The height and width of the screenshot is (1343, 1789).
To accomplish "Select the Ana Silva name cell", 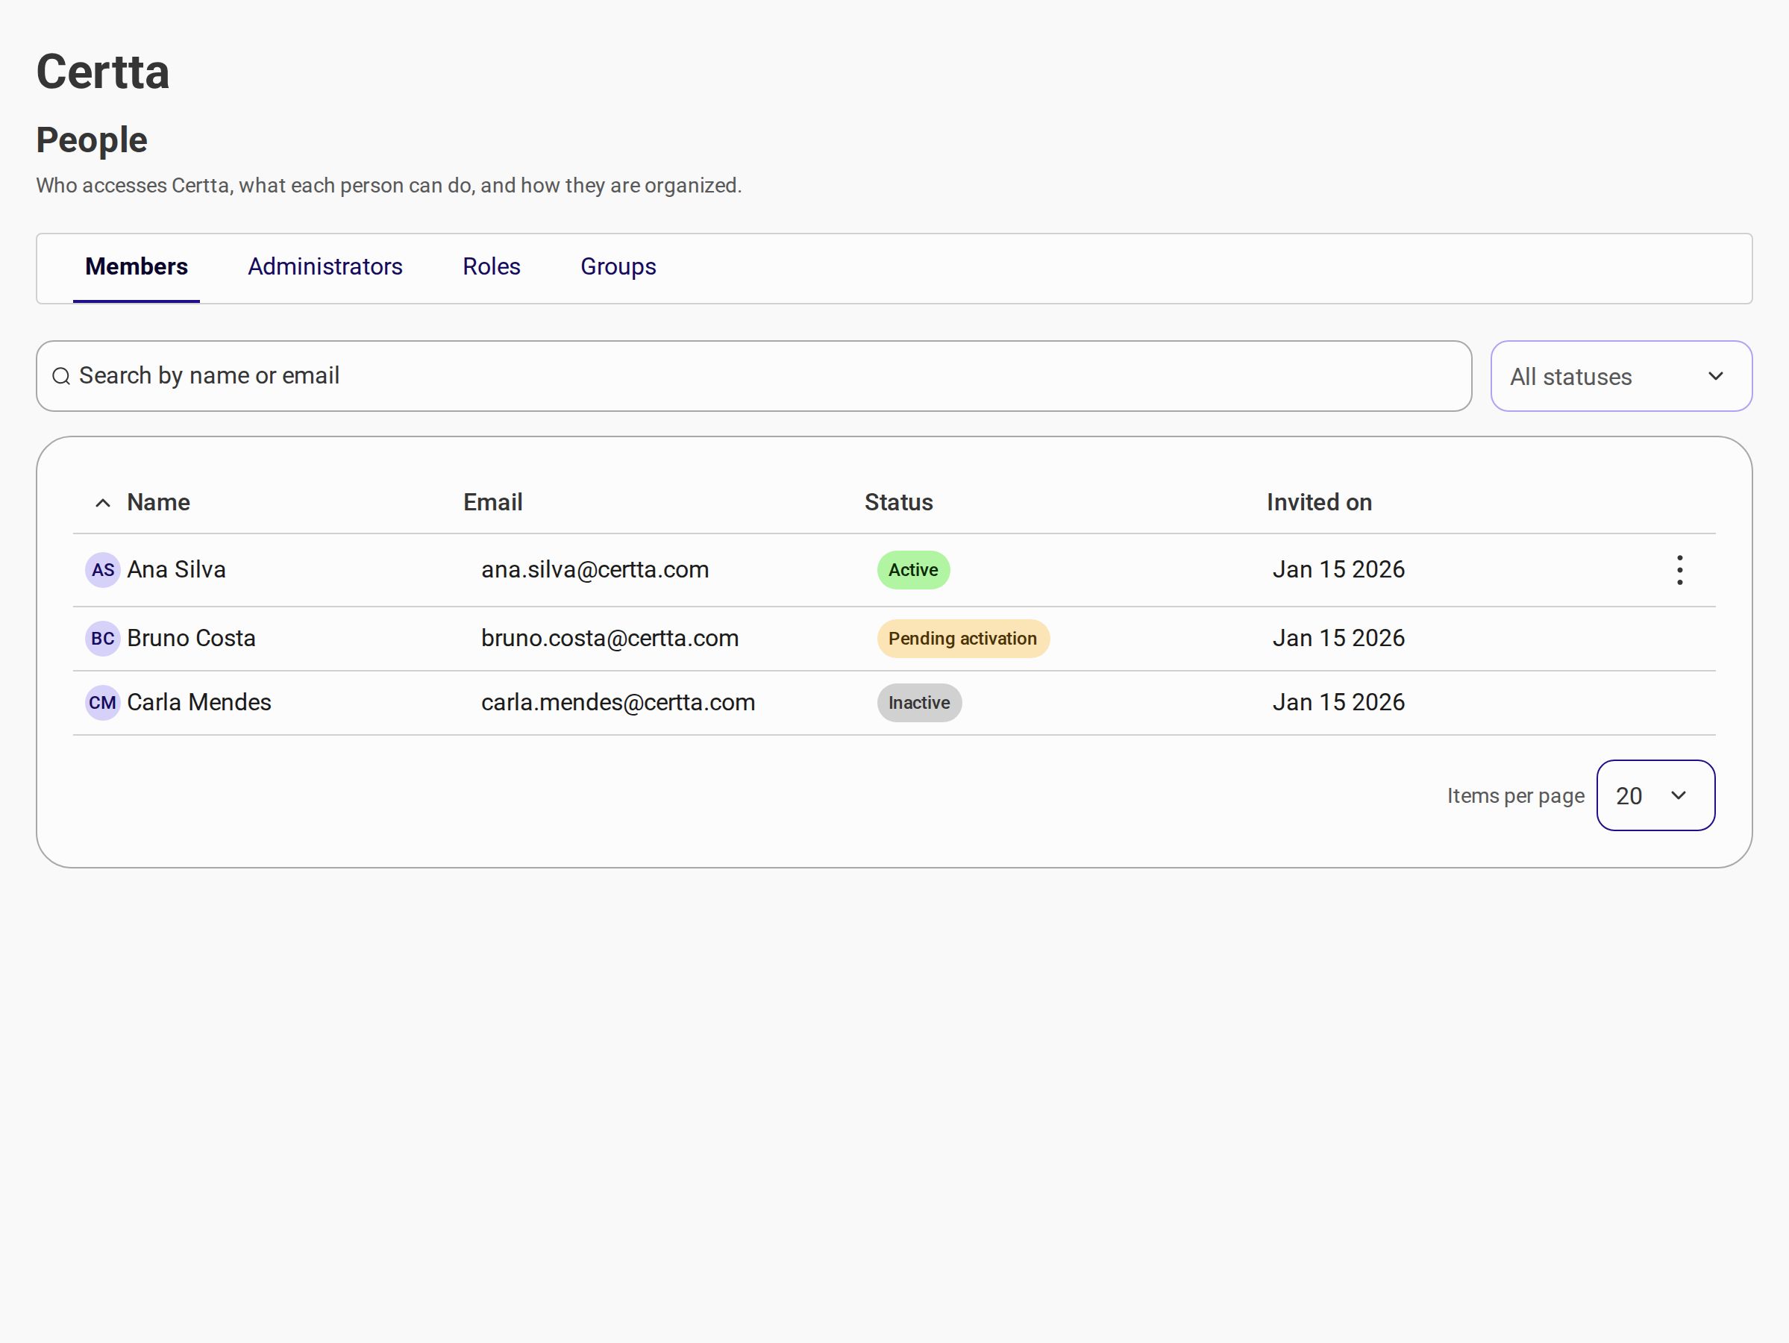I will (176, 569).
